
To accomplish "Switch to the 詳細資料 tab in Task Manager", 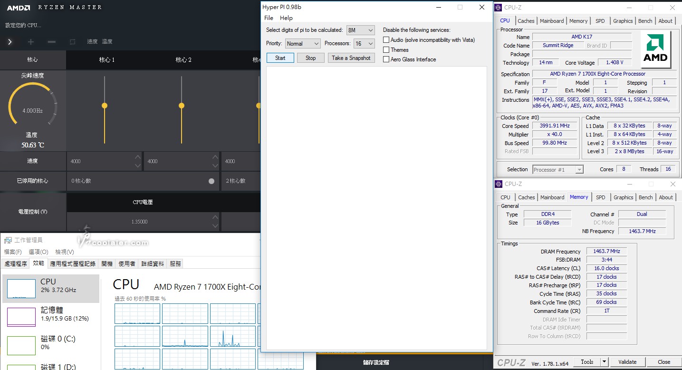I will (153, 263).
